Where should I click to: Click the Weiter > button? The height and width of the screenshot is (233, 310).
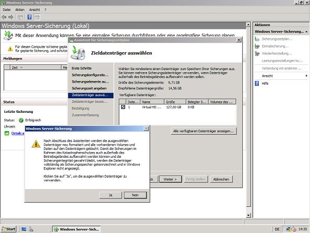(170, 179)
